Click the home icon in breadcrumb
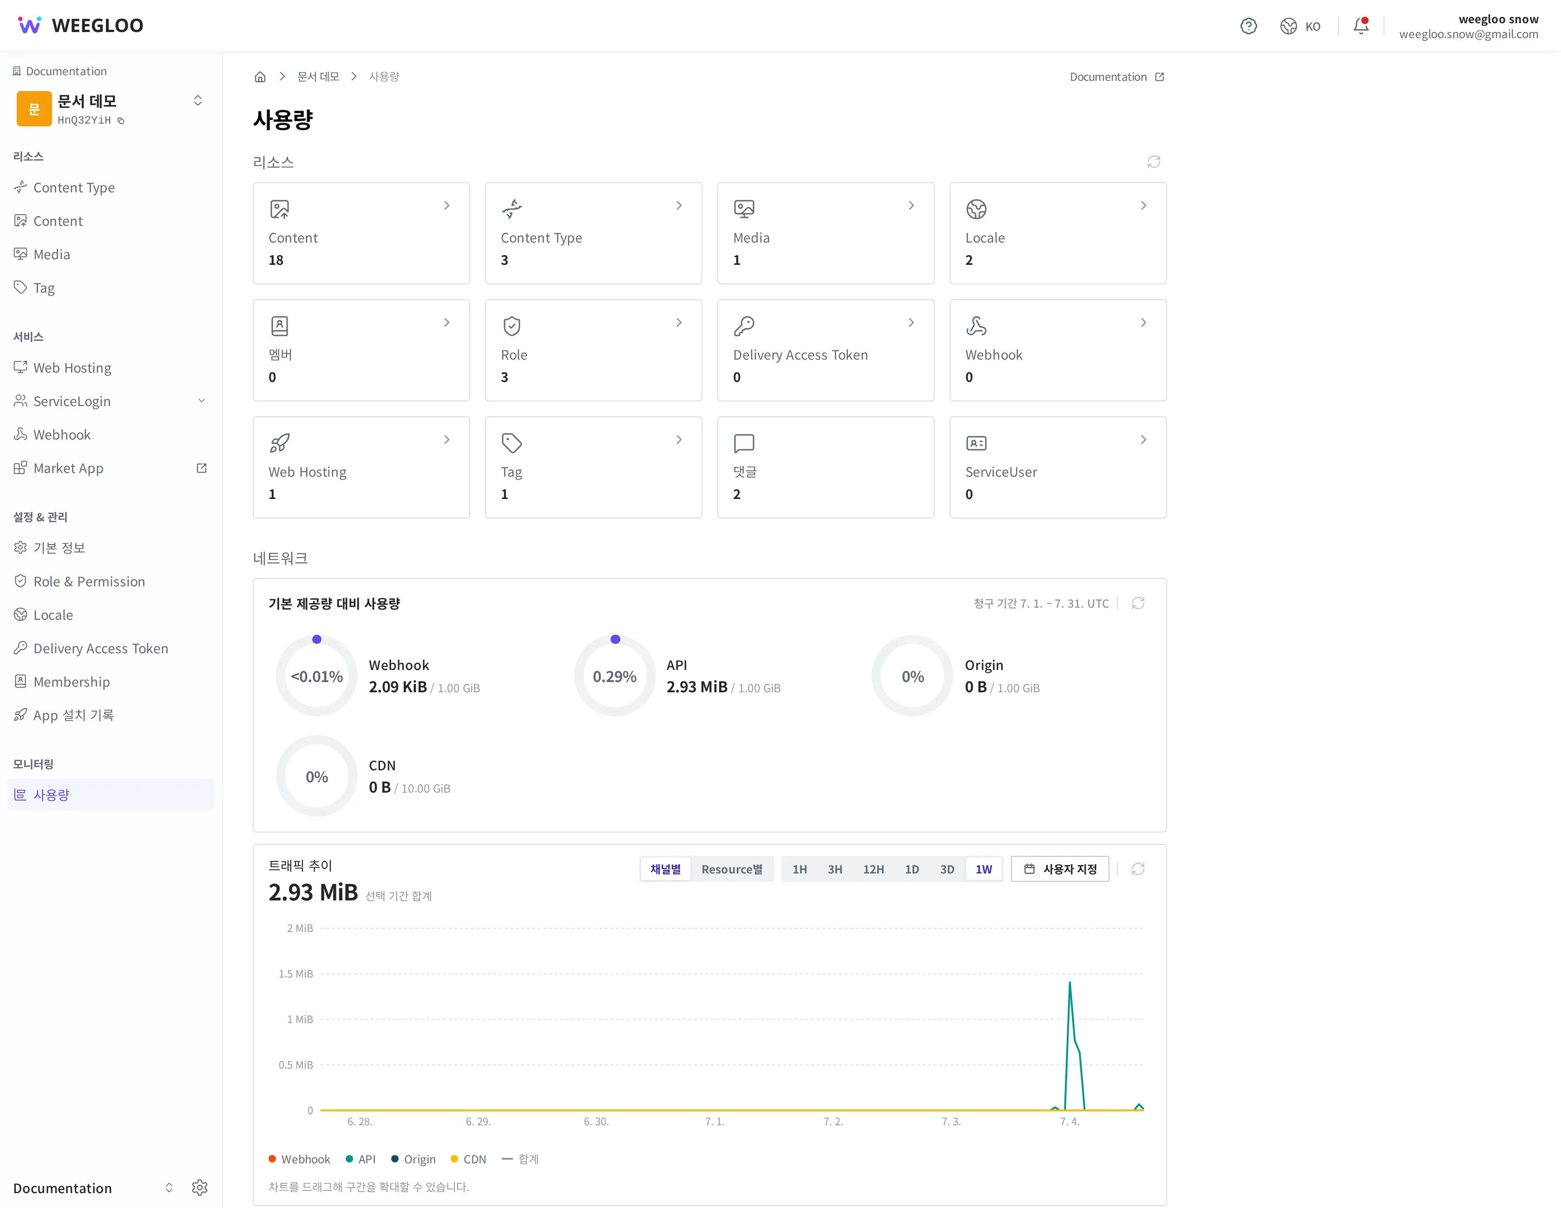Screen dimensions: 1561x1208 [x=260, y=77]
